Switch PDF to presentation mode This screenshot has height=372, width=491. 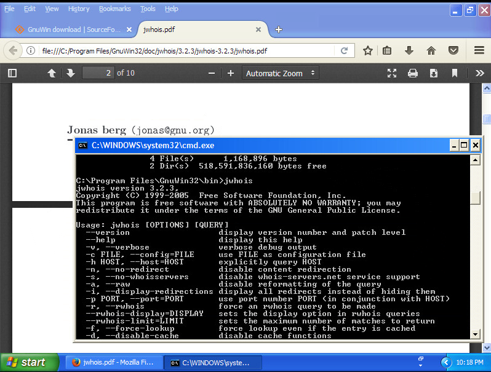coord(392,73)
